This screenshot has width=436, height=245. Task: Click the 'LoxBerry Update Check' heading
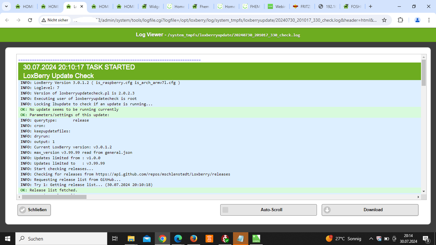click(x=58, y=76)
